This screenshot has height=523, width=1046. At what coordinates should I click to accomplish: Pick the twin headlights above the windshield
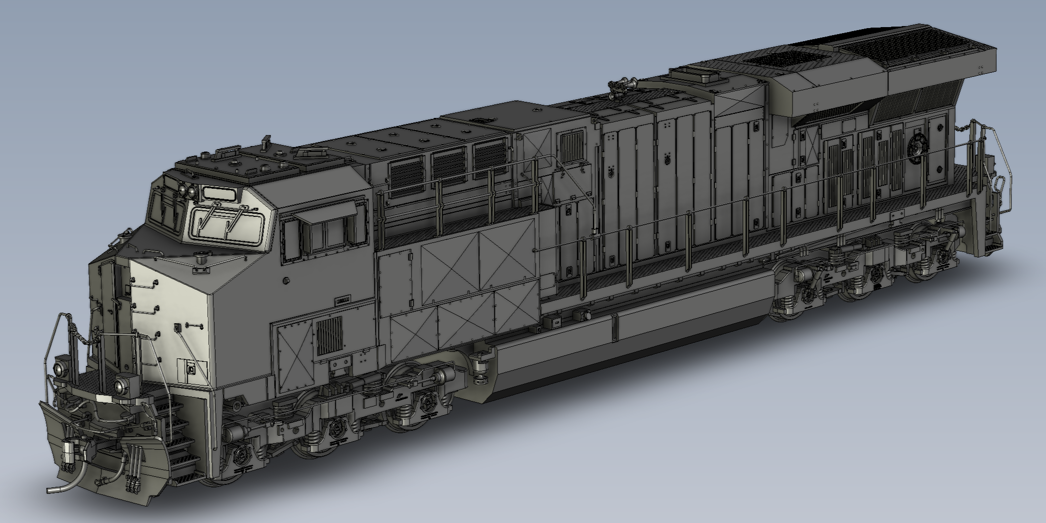(x=187, y=190)
